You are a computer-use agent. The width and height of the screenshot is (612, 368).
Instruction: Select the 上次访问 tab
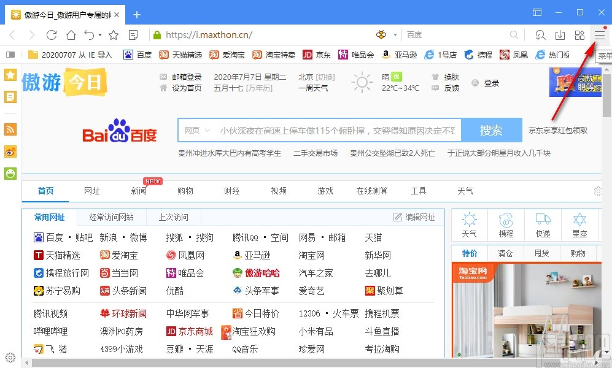(x=173, y=217)
